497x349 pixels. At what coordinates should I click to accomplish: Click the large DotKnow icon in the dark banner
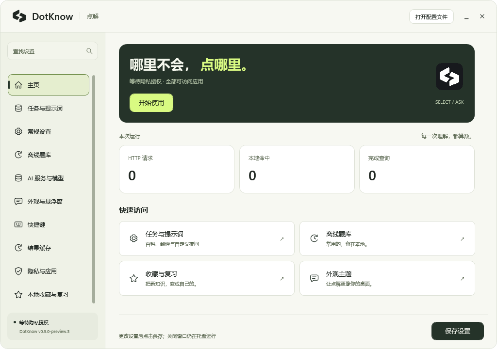[449, 77]
